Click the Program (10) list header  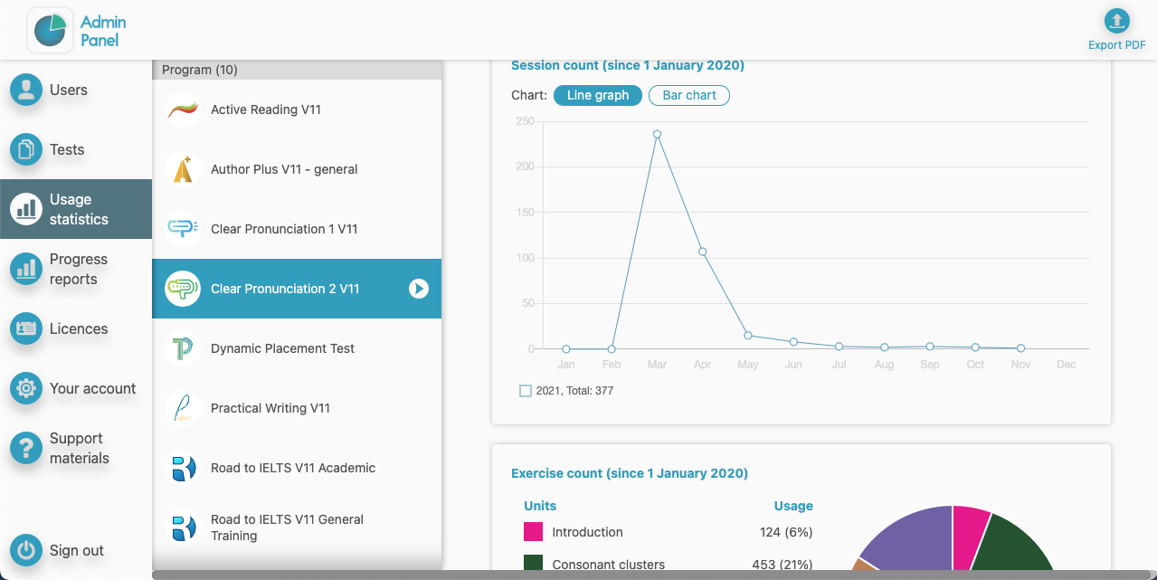coord(297,70)
